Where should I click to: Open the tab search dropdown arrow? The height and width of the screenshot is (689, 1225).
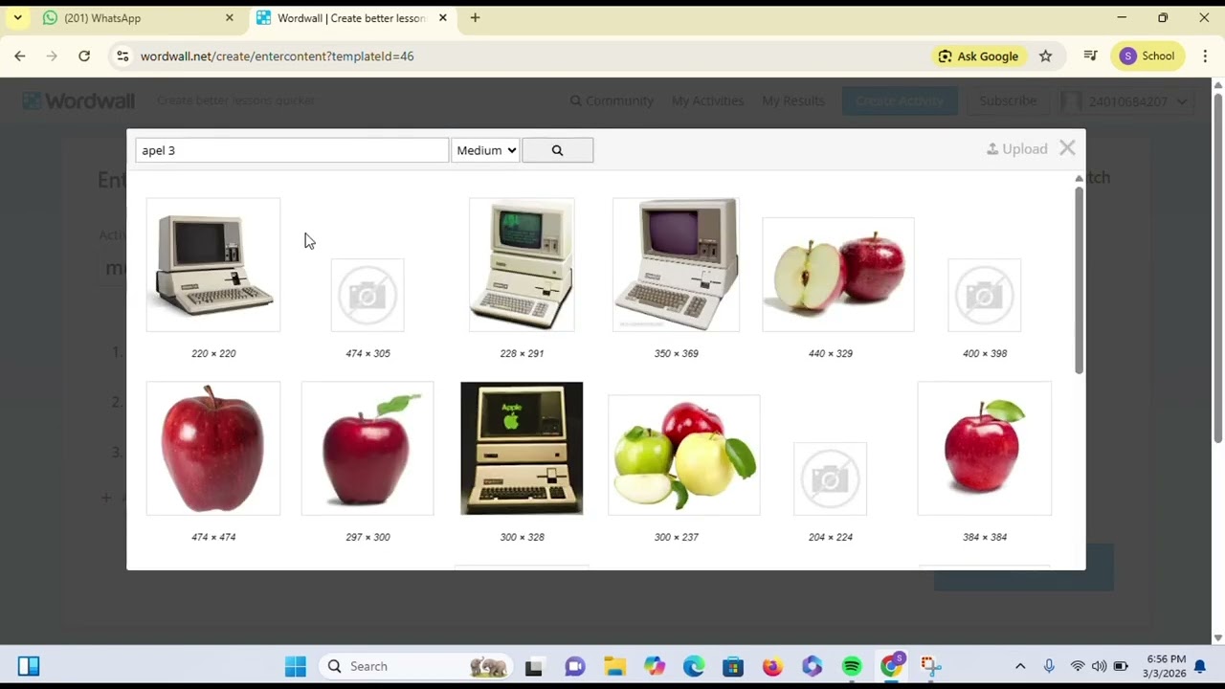click(17, 18)
